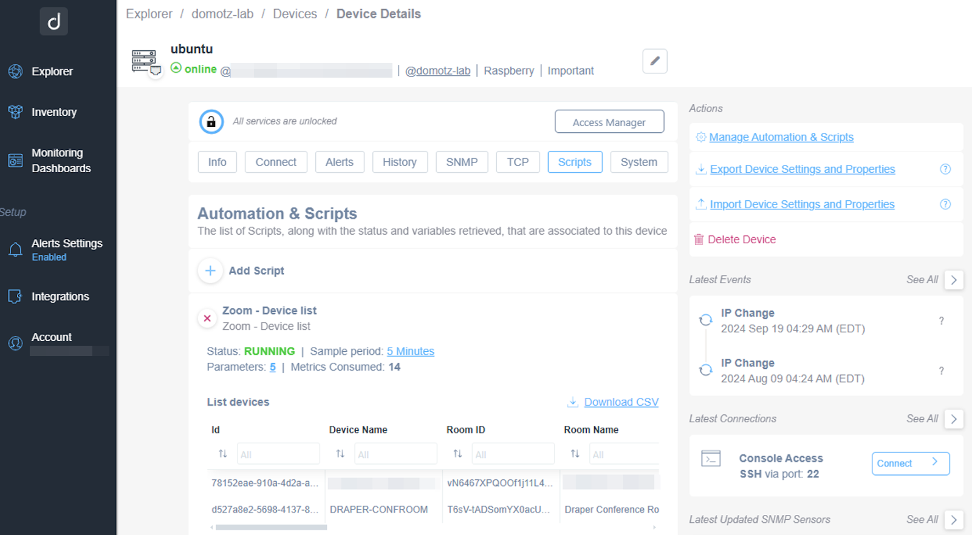
Task: Remove Zoom - Device list script with X
Action: coord(207,318)
